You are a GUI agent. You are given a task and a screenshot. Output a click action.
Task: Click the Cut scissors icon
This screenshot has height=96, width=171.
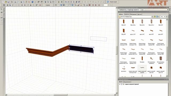point(21,2)
